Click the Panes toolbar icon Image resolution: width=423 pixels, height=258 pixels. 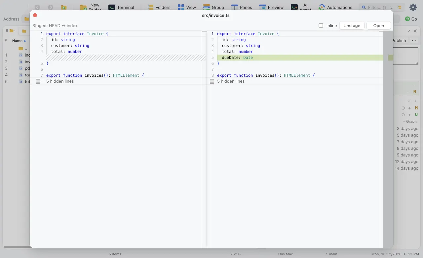point(242,7)
